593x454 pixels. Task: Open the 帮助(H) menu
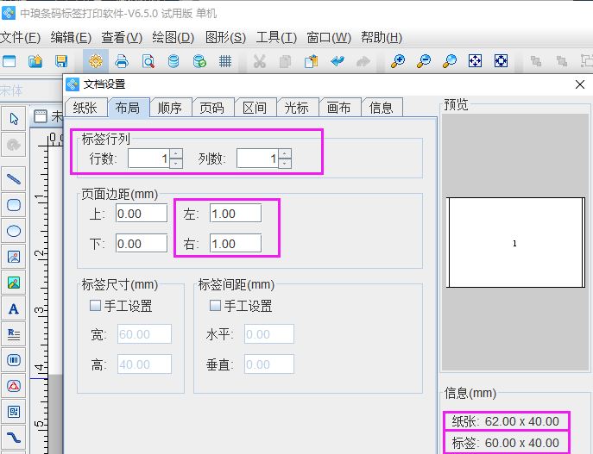(x=382, y=37)
